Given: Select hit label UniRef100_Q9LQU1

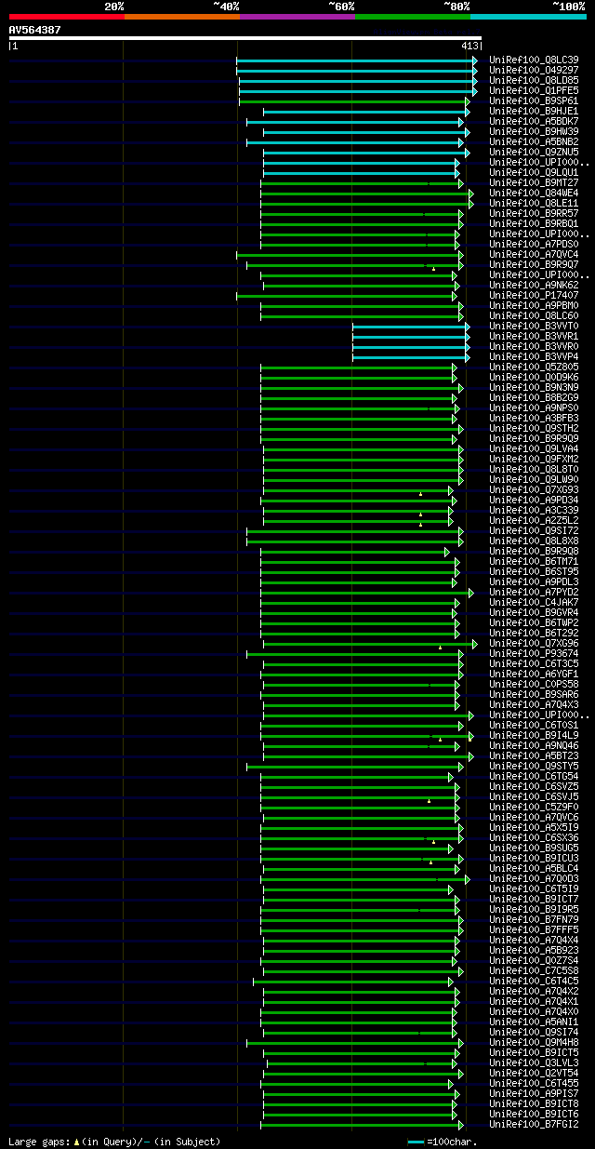Looking at the screenshot, I should 535,172.
